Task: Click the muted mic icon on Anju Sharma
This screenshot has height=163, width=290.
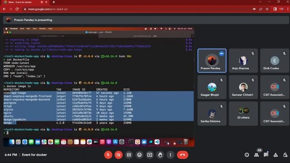Action: pos(253,53)
